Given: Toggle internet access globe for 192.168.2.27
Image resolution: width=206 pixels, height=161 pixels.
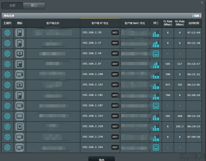Looking at the screenshot, I should 7,43.
